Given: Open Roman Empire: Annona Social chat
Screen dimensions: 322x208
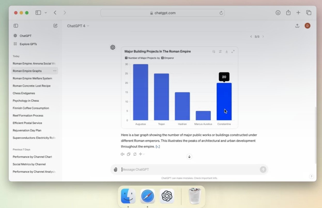Looking at the screenshot, I should (34, 63).
